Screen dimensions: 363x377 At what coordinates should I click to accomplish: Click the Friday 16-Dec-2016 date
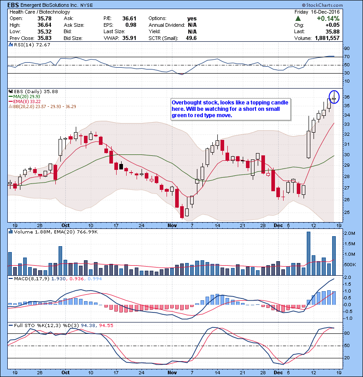click(317, 12)
